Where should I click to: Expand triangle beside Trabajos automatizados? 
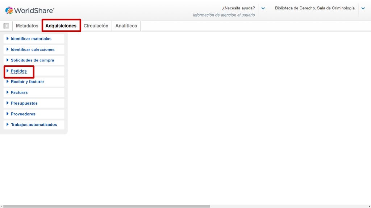tap(7, 124)
